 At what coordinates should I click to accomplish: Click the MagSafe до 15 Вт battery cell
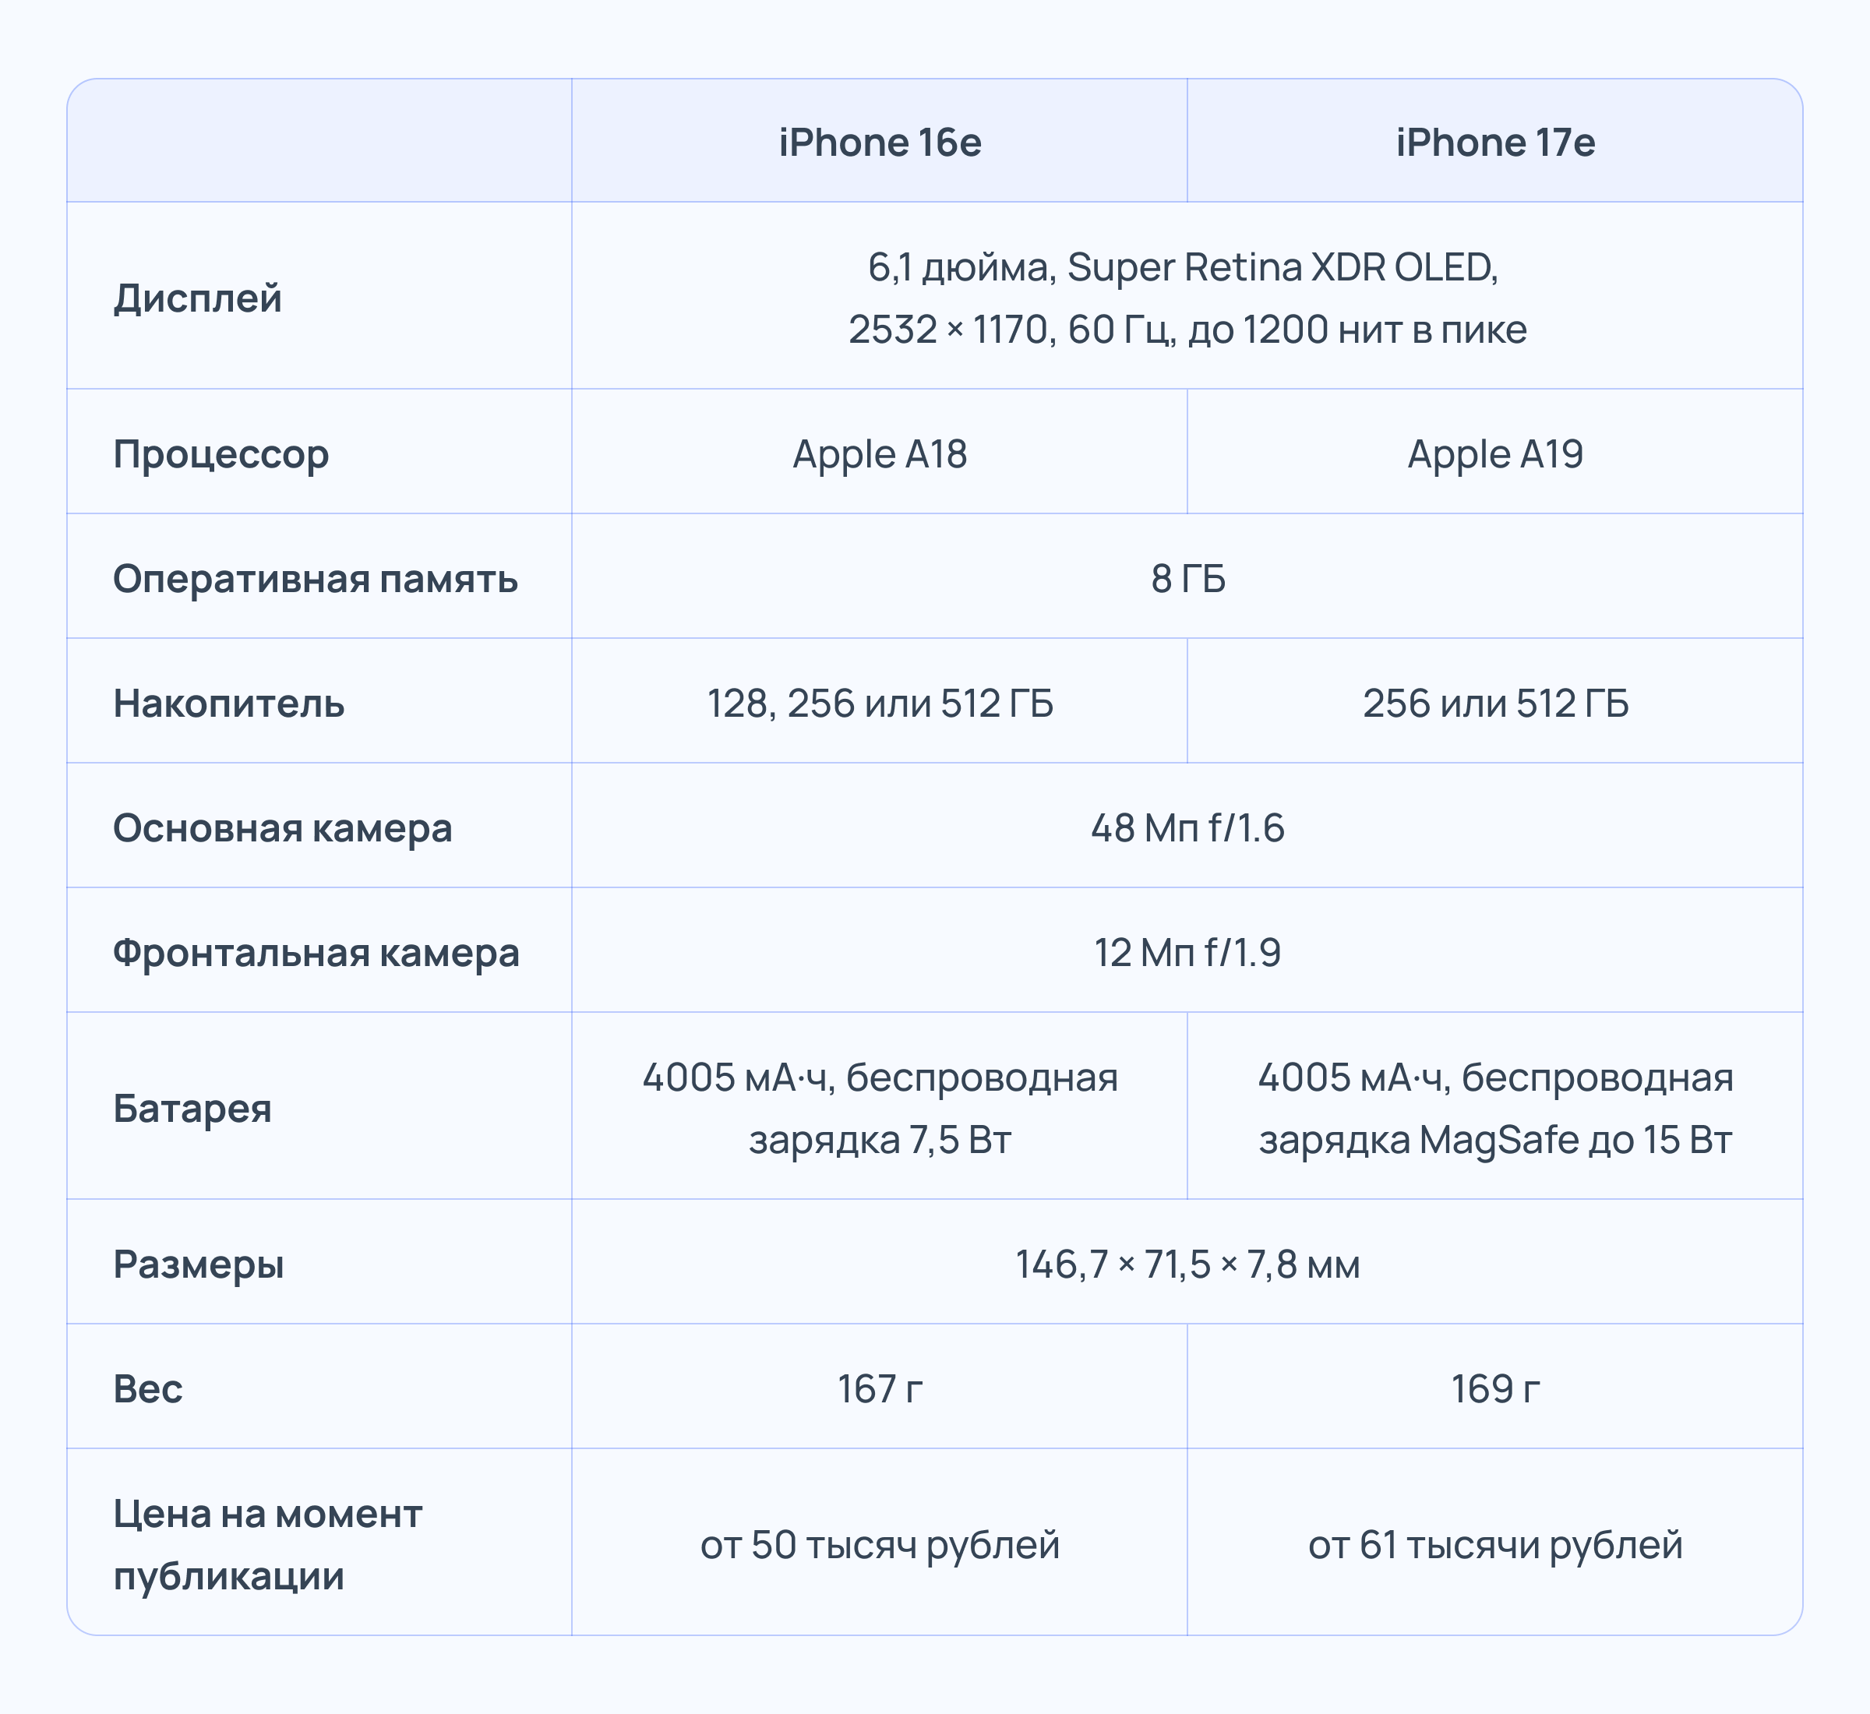1495,1109
